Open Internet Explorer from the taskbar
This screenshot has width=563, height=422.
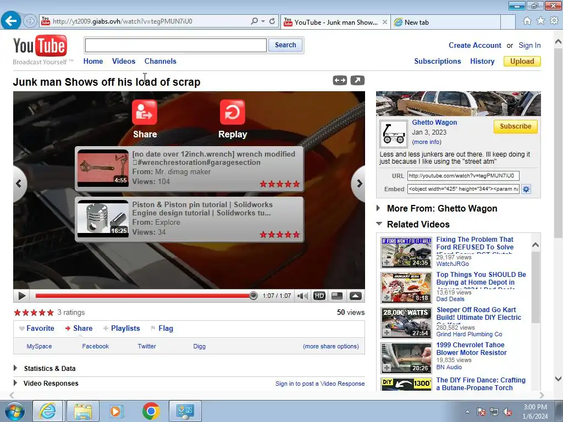point(47,411)
